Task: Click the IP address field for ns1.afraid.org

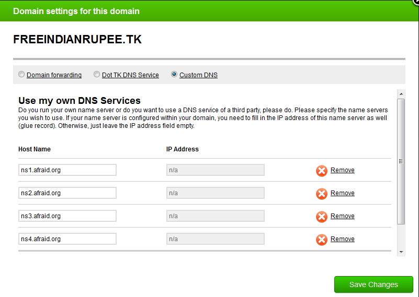Action: pos(216,170)
